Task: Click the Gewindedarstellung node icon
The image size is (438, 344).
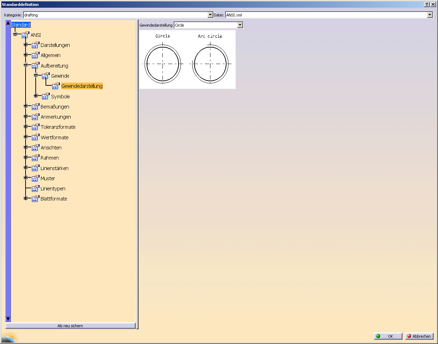Action: 56,86
